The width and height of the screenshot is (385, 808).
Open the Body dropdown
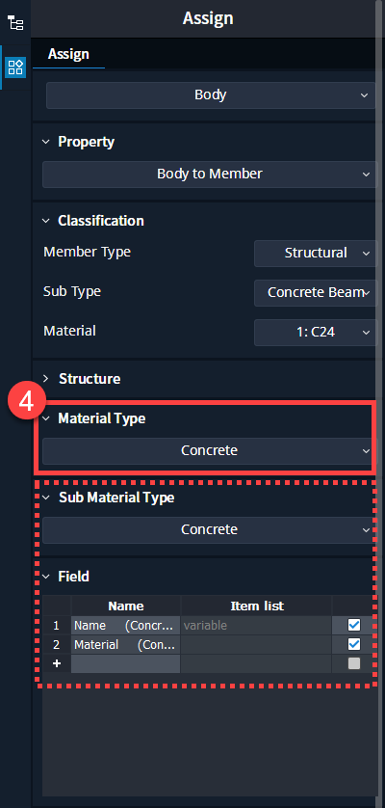pos(211,95)
